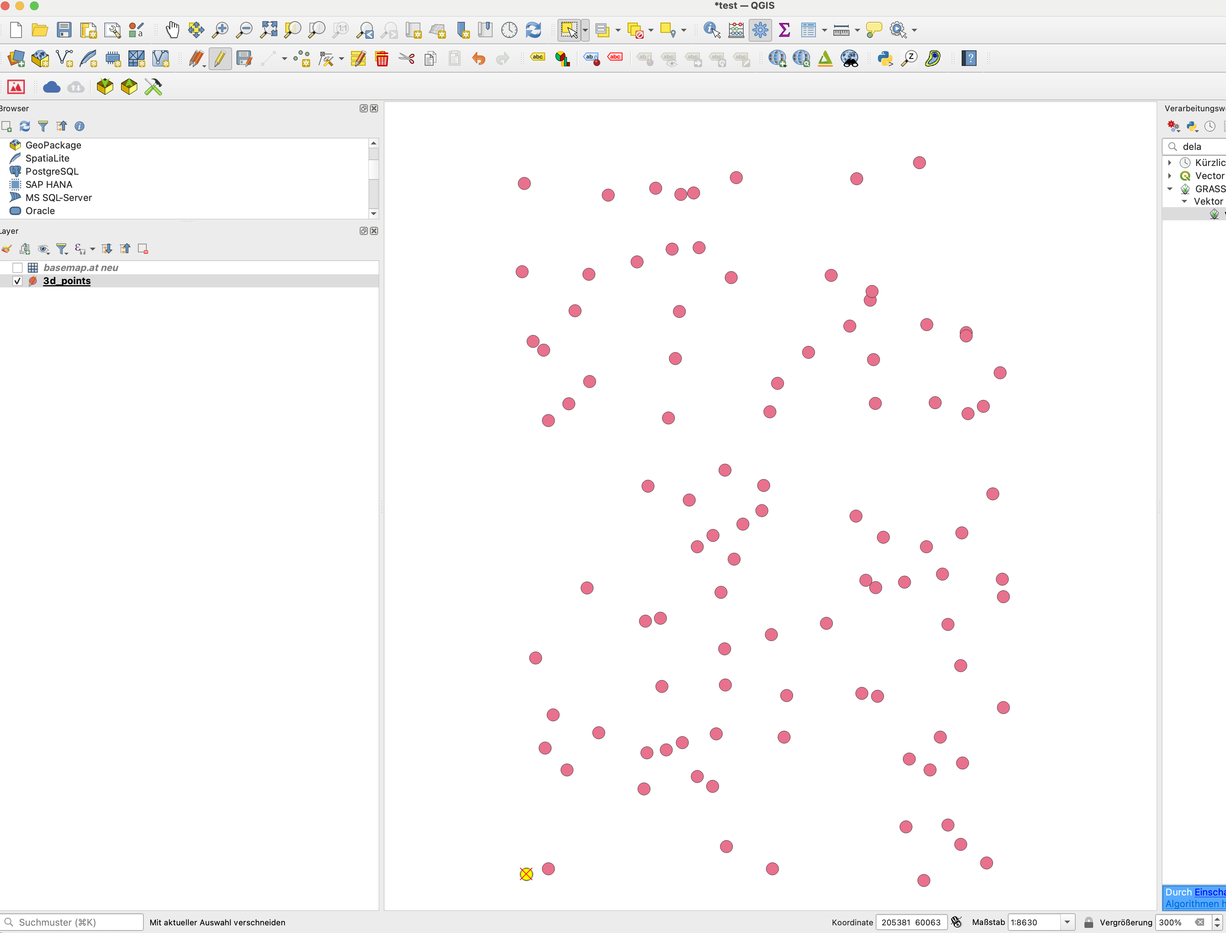Open the Python console icon
The image size is (1226, 933).
(x=885, y=58)
